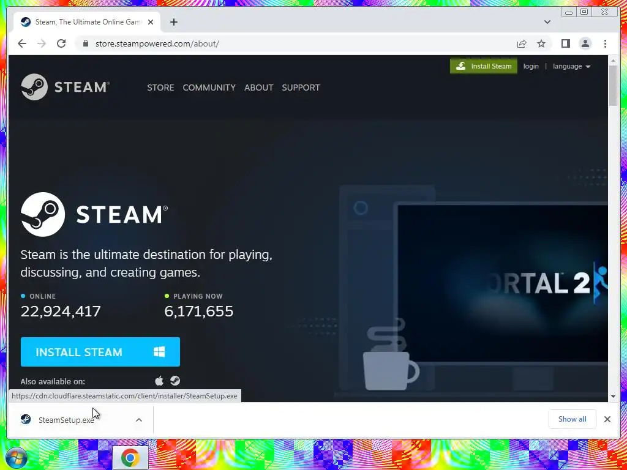
Task: Click the green Install Steam header button
Action: 484,66
